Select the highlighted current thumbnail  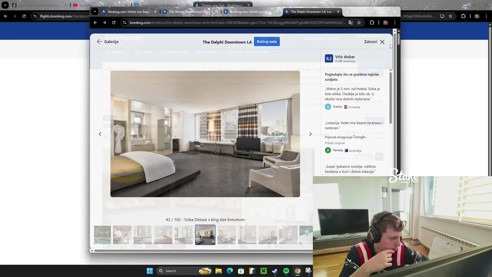(x=205, y=235)
